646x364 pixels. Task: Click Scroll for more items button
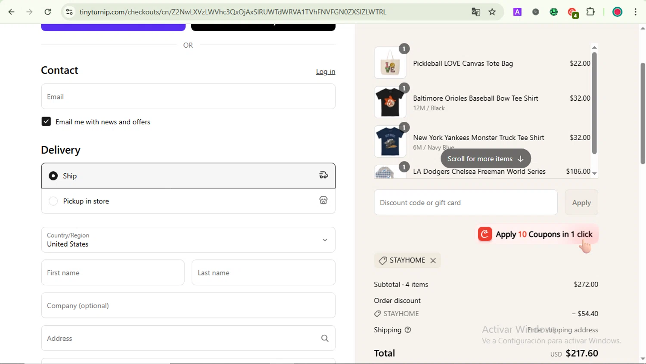(x=485, y=159)
